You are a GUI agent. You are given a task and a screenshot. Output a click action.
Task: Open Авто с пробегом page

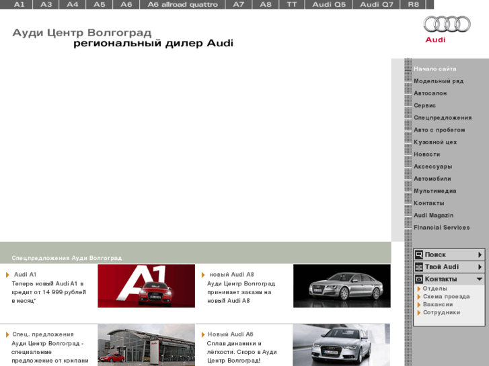[x=439, y=130]
